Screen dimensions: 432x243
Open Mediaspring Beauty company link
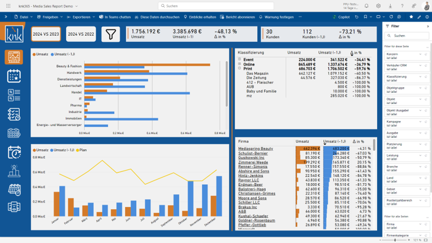coord(256,149)
